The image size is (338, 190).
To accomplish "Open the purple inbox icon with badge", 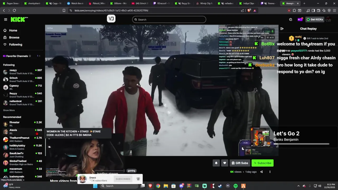I will pos(300,19).
